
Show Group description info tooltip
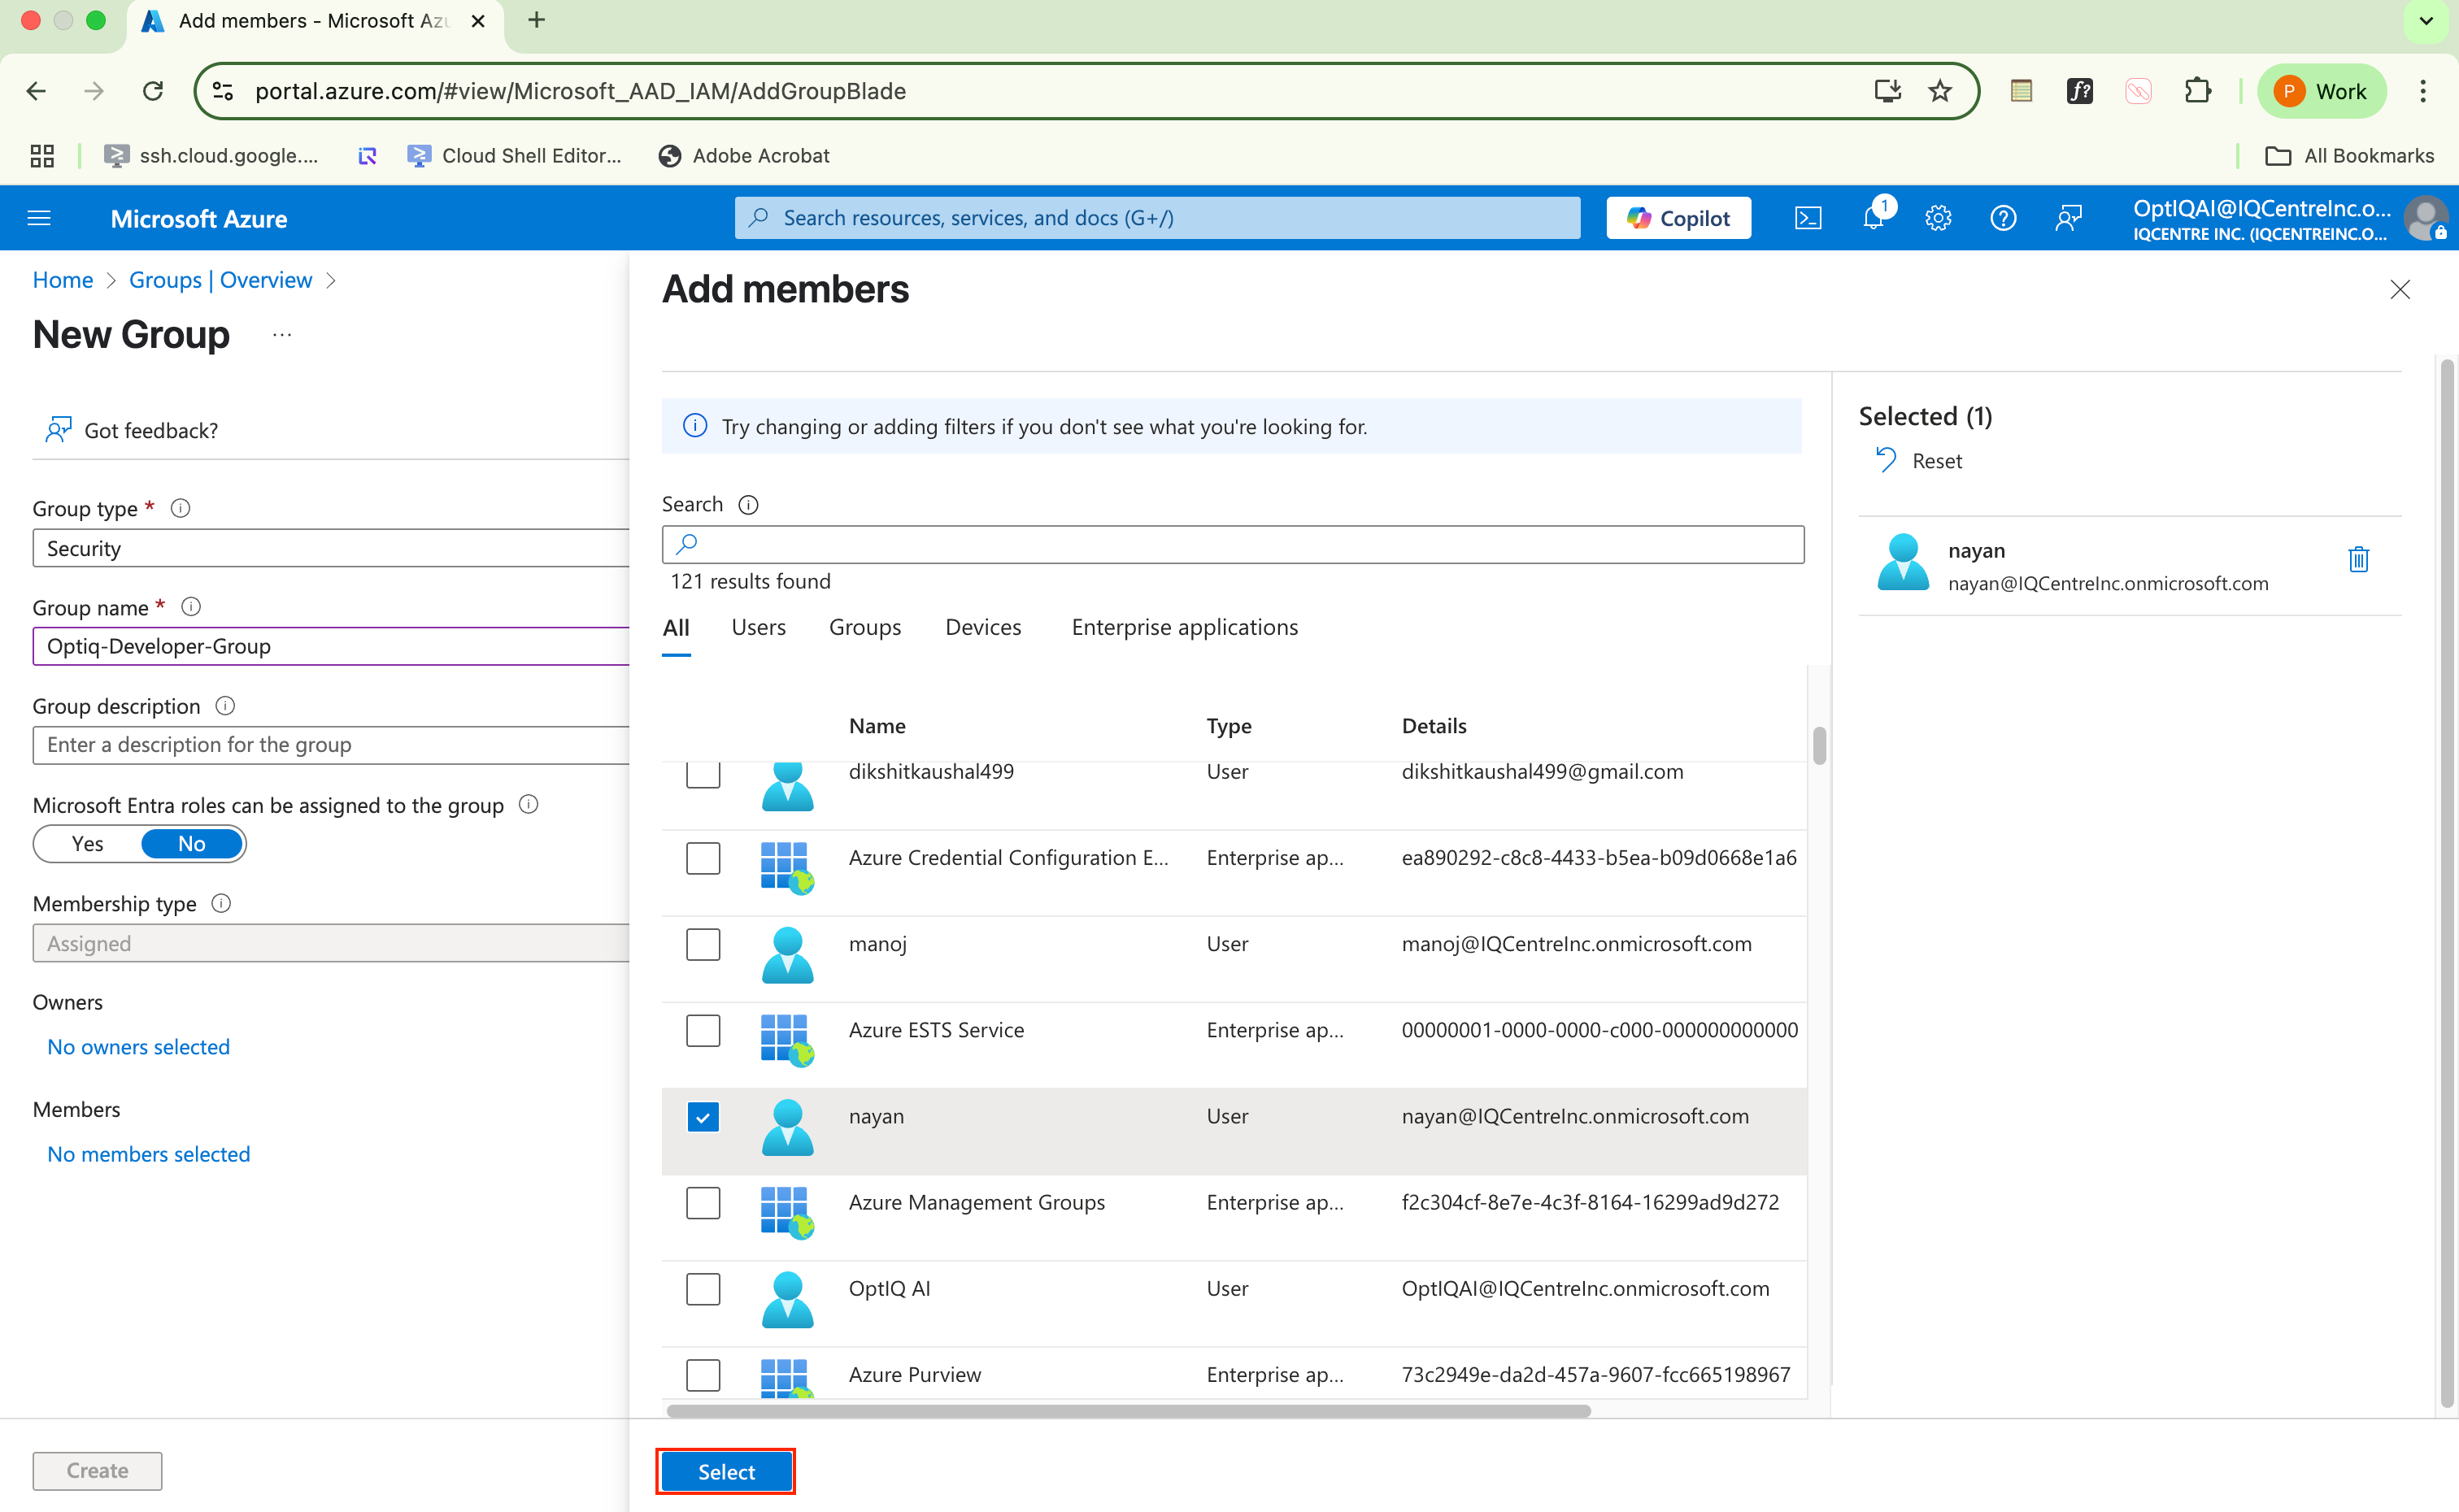(226, 706)
